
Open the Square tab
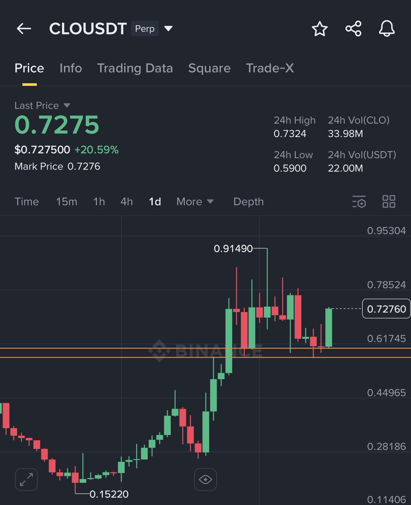click(x=209, y=68)
